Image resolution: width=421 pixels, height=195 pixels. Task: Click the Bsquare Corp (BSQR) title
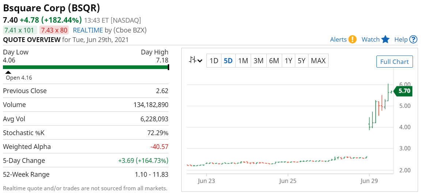(x=51, y=8)
